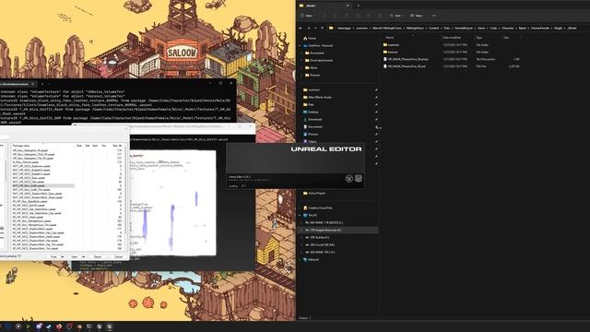The width and height of the screenshot is (590, 332).
Task: Go up one folder level in File Explorer
Action: (322, 28)
